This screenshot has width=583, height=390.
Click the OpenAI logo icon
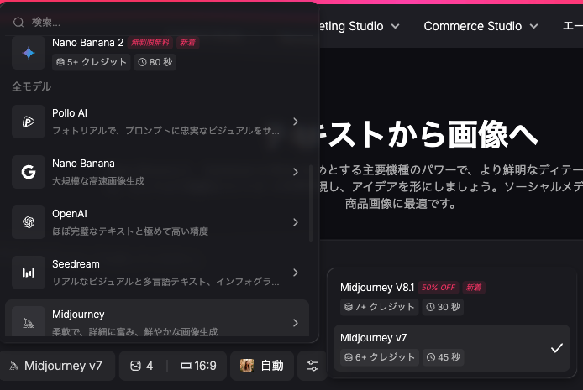pos(29,222)
